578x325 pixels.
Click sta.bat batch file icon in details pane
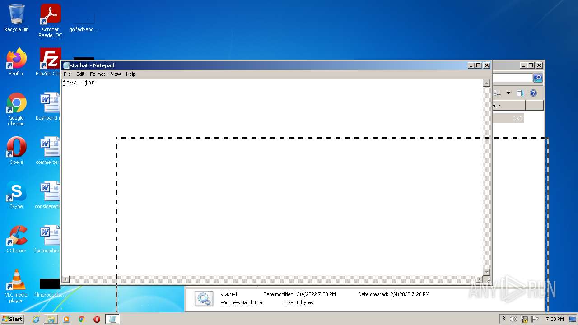[204, 298]
